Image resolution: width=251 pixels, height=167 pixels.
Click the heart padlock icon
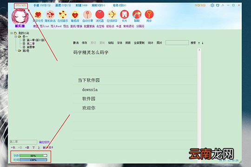coord(75,14)
